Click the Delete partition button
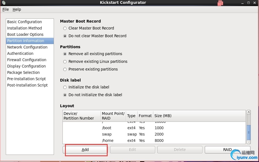259x162 pixels. (180, 150)
